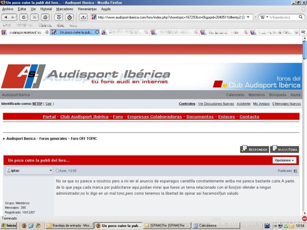Expand the iptac user menu dropdown
This screenshot has height=230, width=307.
(51, 171)
